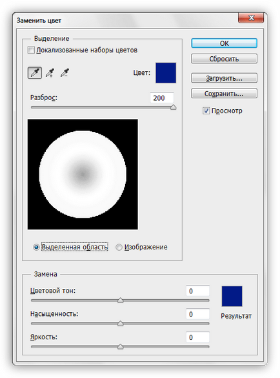This screenshot has width=280, height=378.
Task: Click the Сбросить button
Action: [224, 59]
